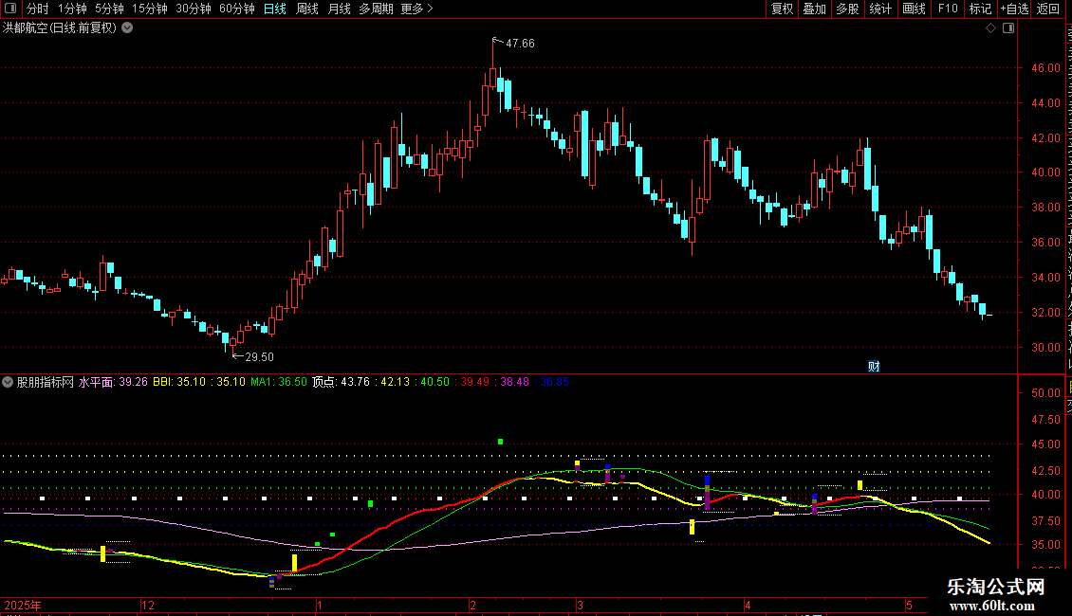Click the 洪都航空(日线.前复权) chart title
This screenshot has width=1072, height=616.
[60, 28]
